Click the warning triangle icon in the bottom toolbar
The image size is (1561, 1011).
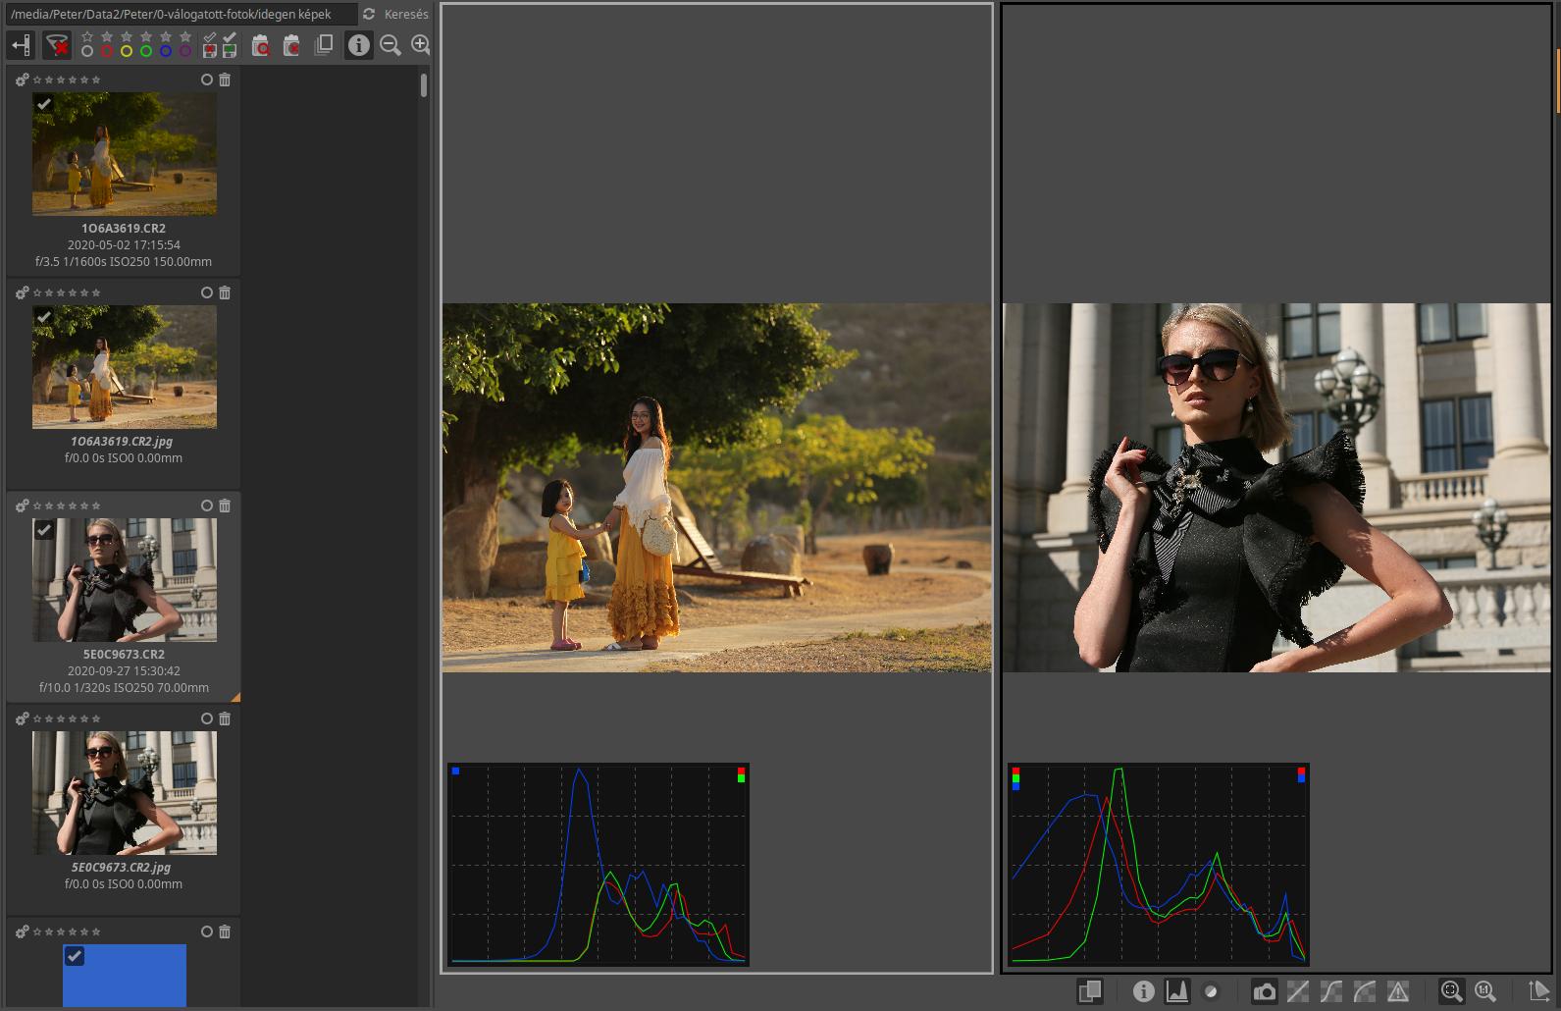pyautogui.click(x=1397, y=991)
